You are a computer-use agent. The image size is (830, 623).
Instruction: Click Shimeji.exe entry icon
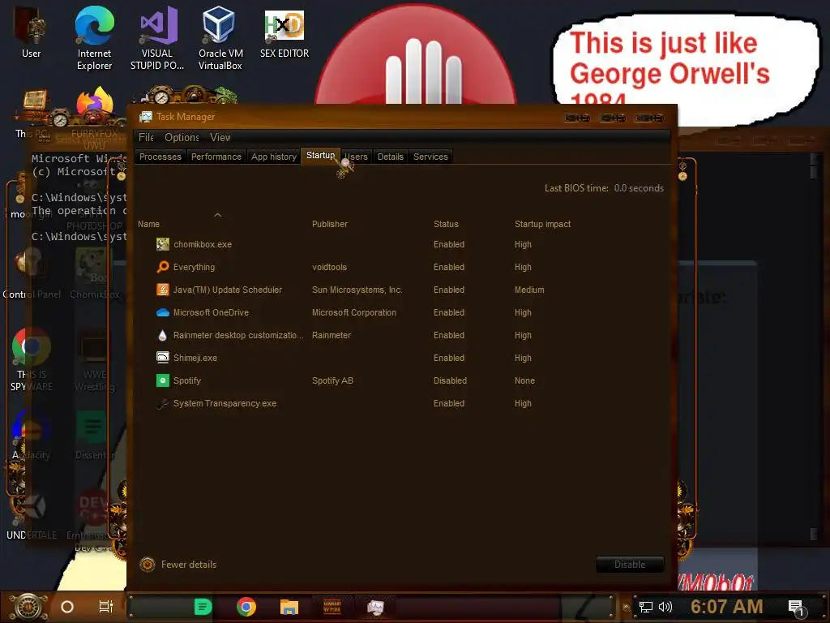pyautogui.click(x=162, y=358)
